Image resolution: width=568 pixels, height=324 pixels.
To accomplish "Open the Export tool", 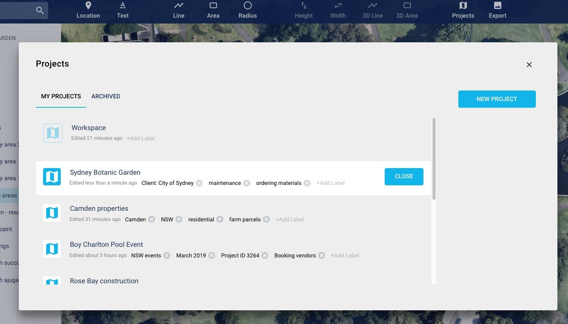I will click(497, 10).
